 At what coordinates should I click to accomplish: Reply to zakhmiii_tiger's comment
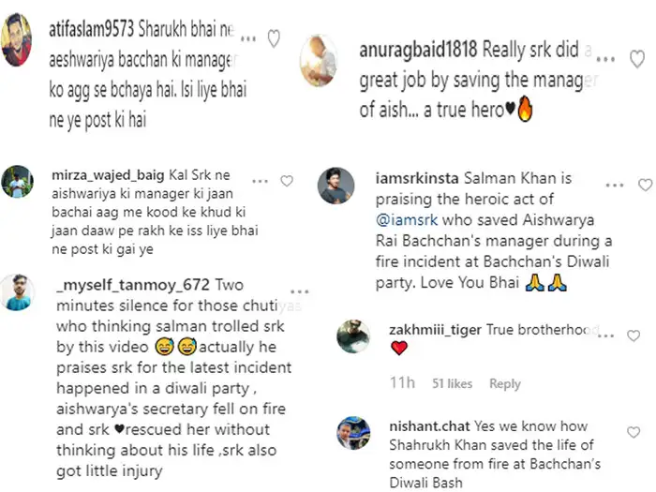(505, 383)
